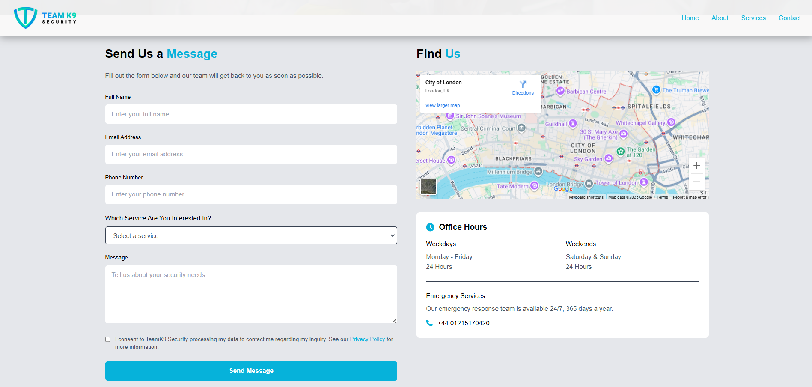This screenshot has height=387, width=812.
Task: Zoom in on the map
Action: point(696,166)
